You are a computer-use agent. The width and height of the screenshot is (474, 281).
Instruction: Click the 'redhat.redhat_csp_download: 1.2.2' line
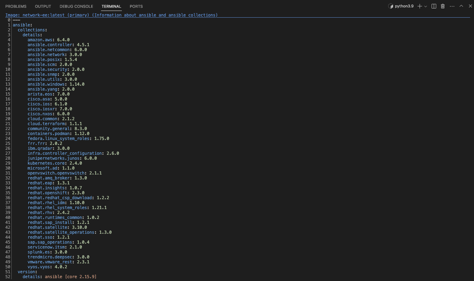(69, 198)
